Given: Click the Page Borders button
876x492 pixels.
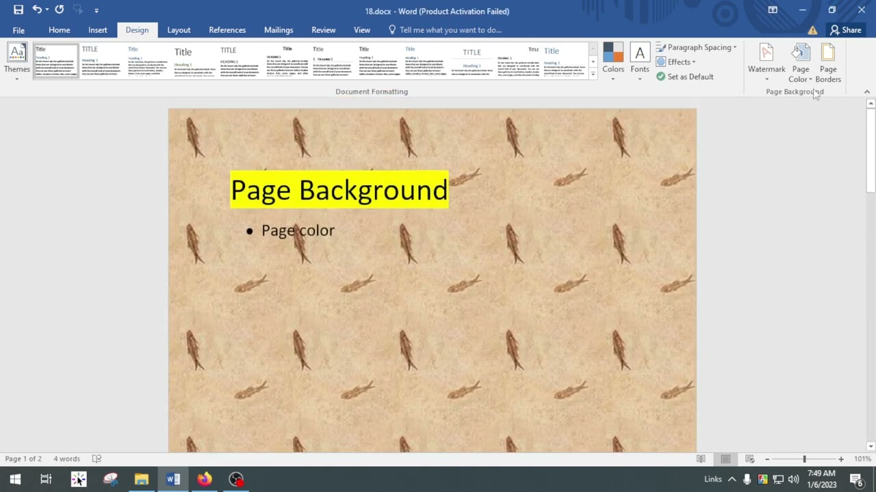Looking at the screenshot, I should [828, 63].
